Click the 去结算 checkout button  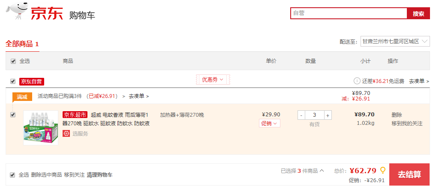coord(409,174)
